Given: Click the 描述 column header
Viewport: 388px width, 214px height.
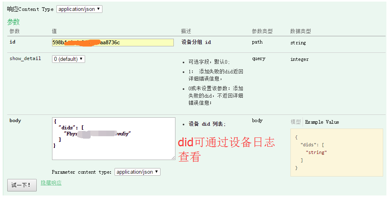Looking at the screenshot, I should coord(186,31).
